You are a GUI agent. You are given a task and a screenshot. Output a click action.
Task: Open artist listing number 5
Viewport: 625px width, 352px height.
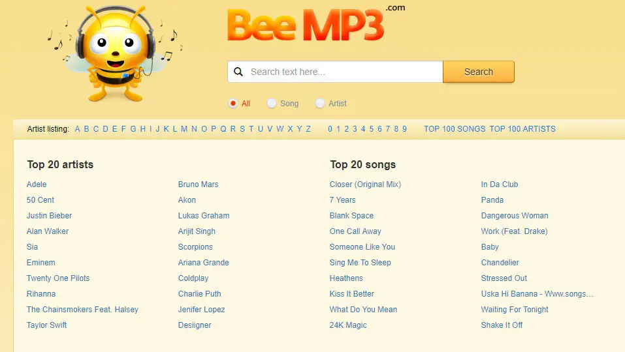[372, 129]
